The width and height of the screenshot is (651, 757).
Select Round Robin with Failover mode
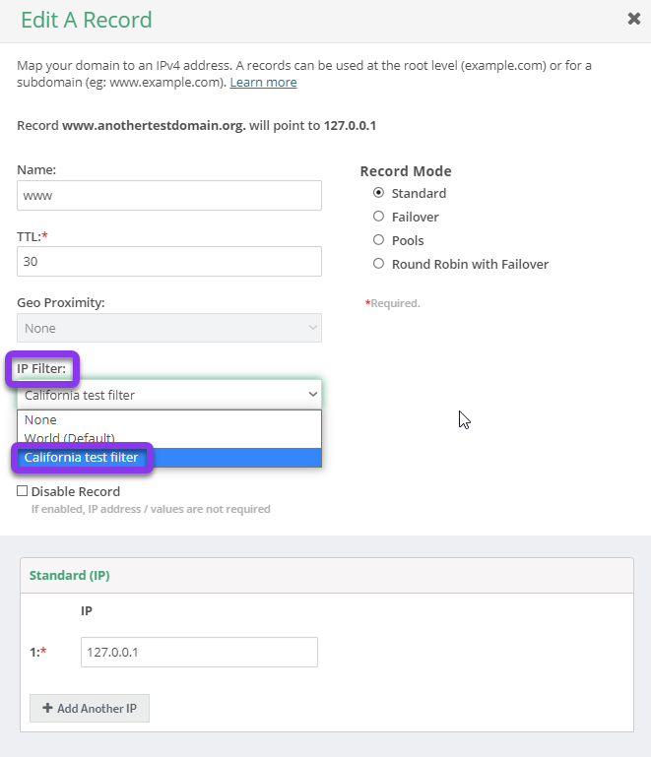(378, 264)
